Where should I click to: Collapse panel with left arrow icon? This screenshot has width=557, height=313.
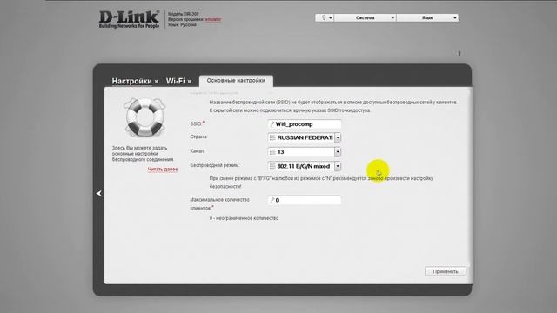click(99, 193)
